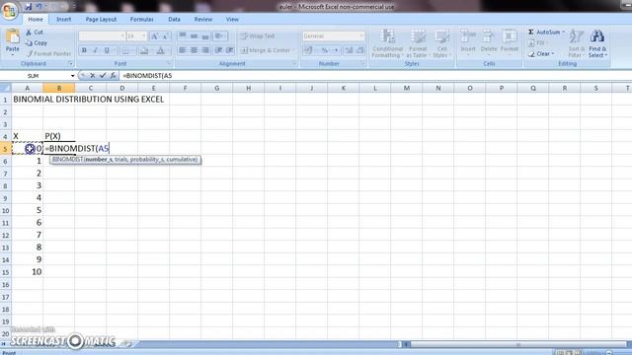Toggle Middle Align vertical alignment
632x355 pixels.
pos(194,35)
